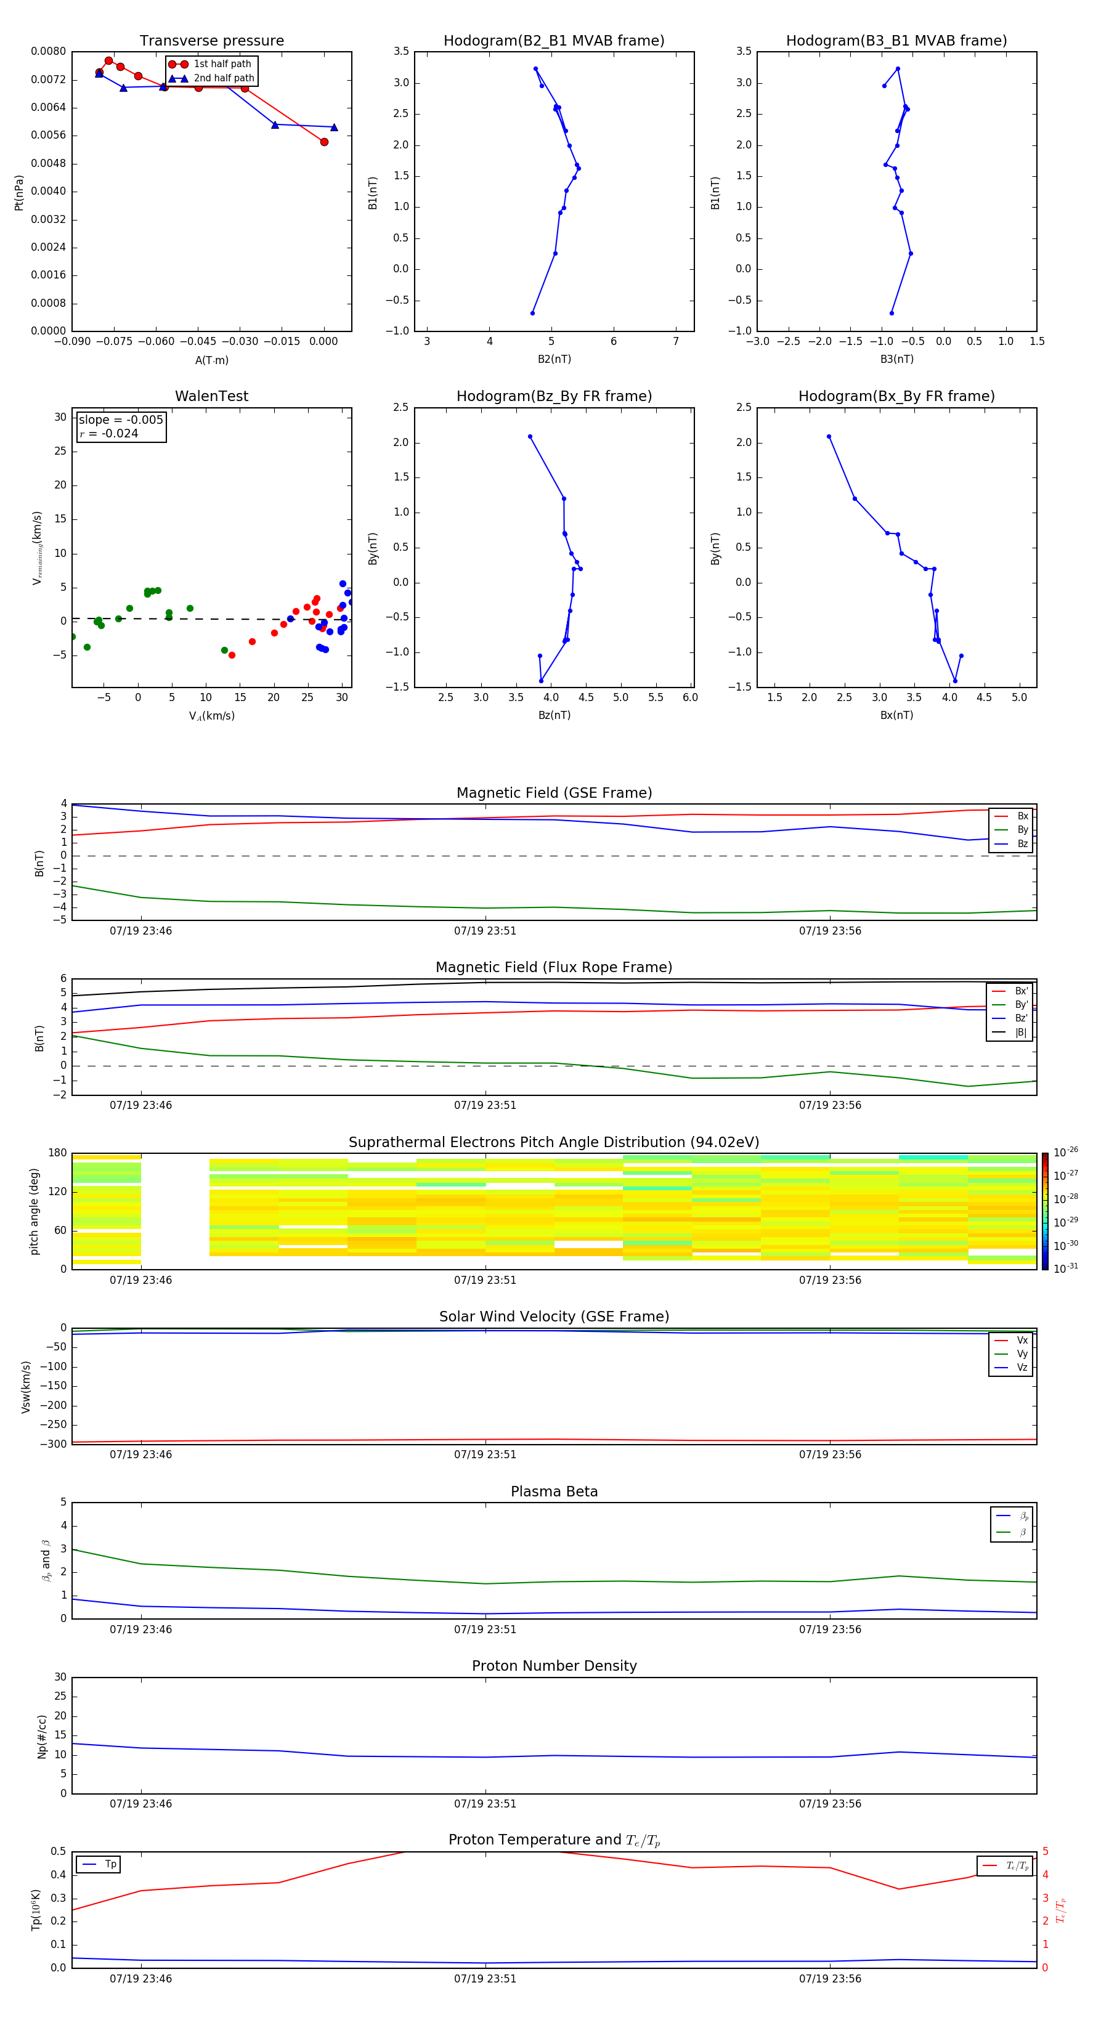The height and width of the screenshot is (2033, 1109).
Task: Click the 'Hodogram(Bz_By FR frame)' title
Action: [554, 396]
